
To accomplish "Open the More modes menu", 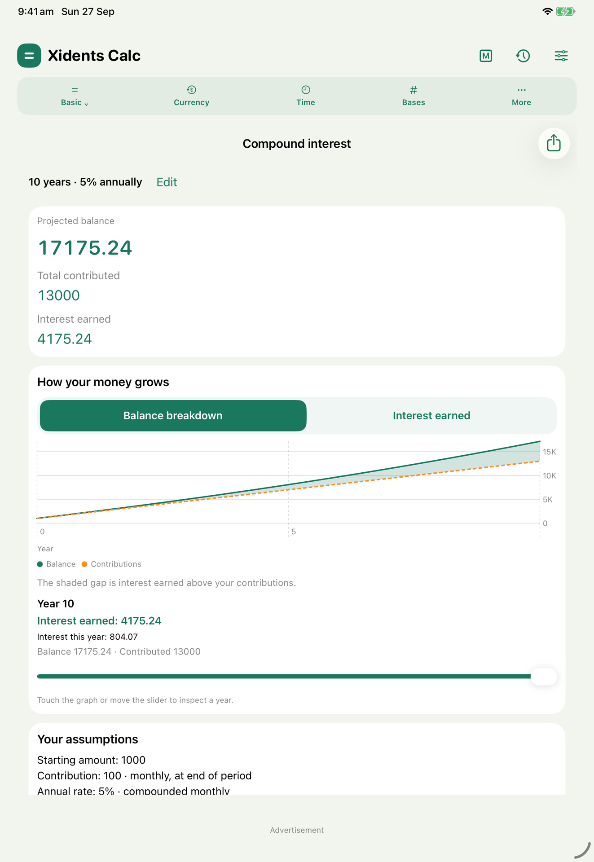I will [x=521, y=96].
